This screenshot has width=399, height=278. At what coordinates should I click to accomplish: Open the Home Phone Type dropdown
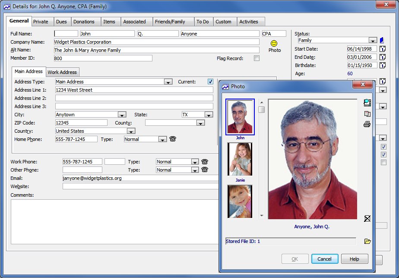[162, 139]
